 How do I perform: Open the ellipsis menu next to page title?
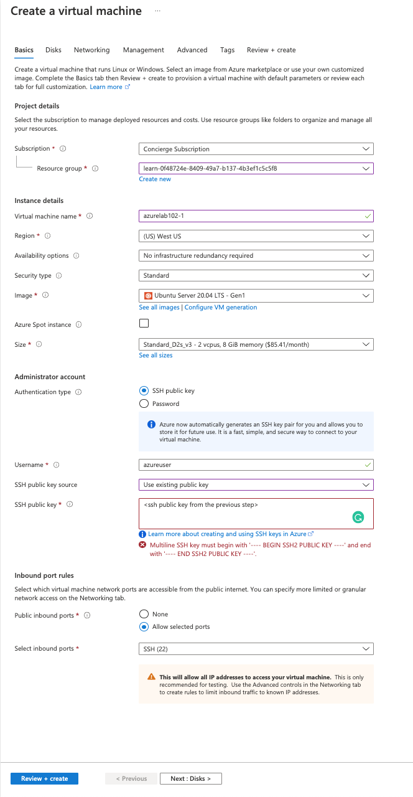coord(157,11)
